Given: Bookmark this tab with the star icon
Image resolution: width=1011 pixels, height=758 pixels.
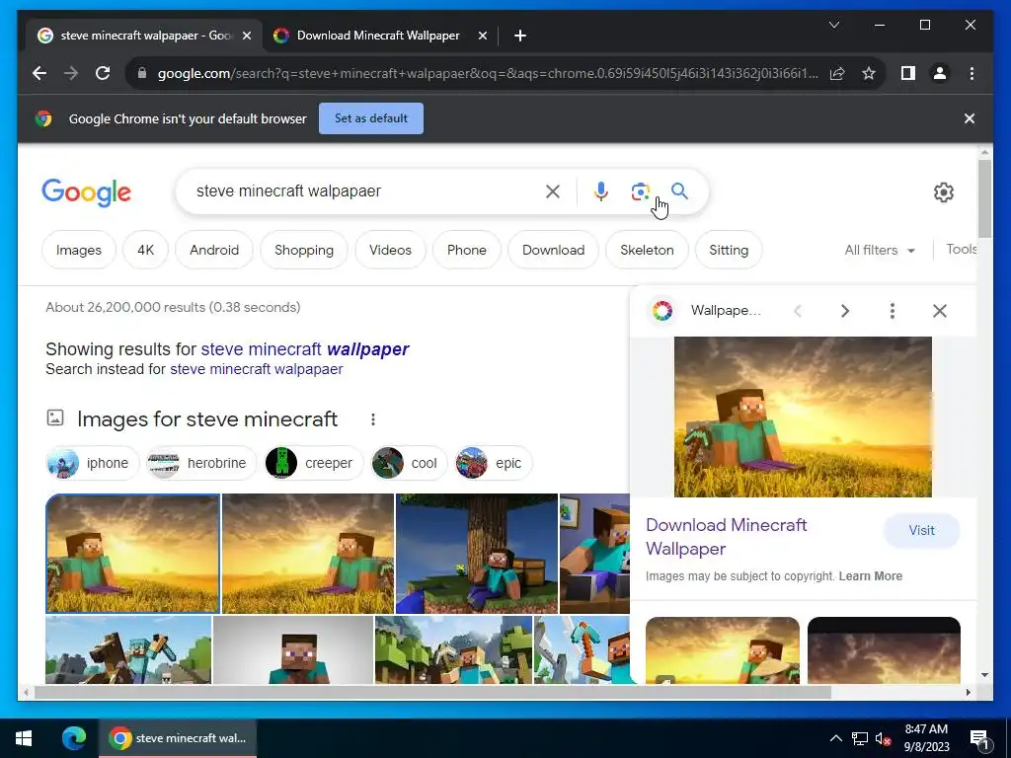Looking at the screenshot, I should [869, 73].
